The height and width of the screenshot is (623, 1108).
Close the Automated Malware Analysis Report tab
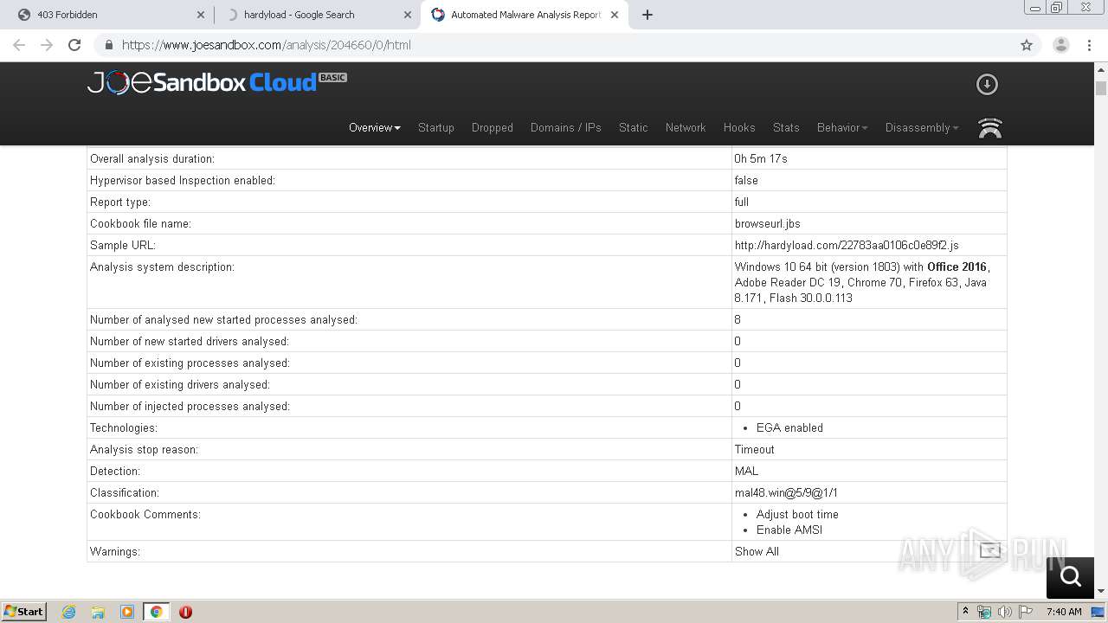[615, 15]
